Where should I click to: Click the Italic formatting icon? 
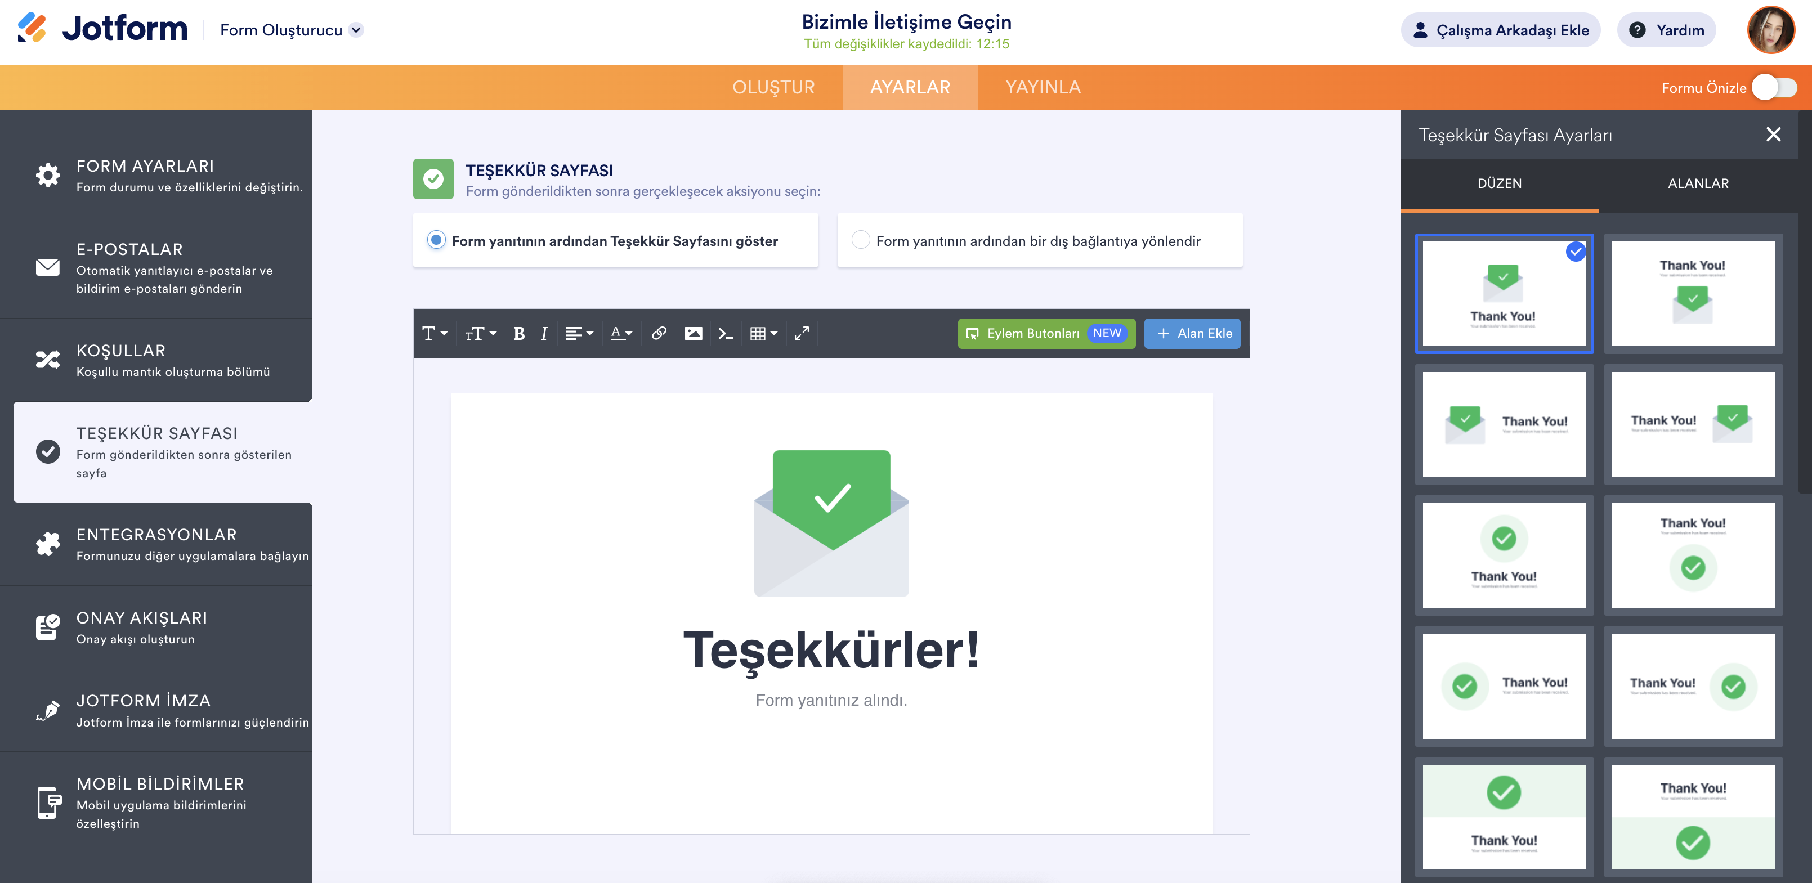(544, 334)
